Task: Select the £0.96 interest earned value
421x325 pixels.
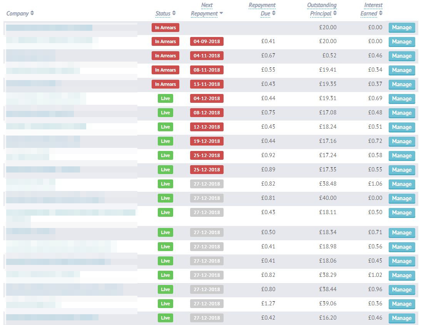Action: tap(375, 289)
